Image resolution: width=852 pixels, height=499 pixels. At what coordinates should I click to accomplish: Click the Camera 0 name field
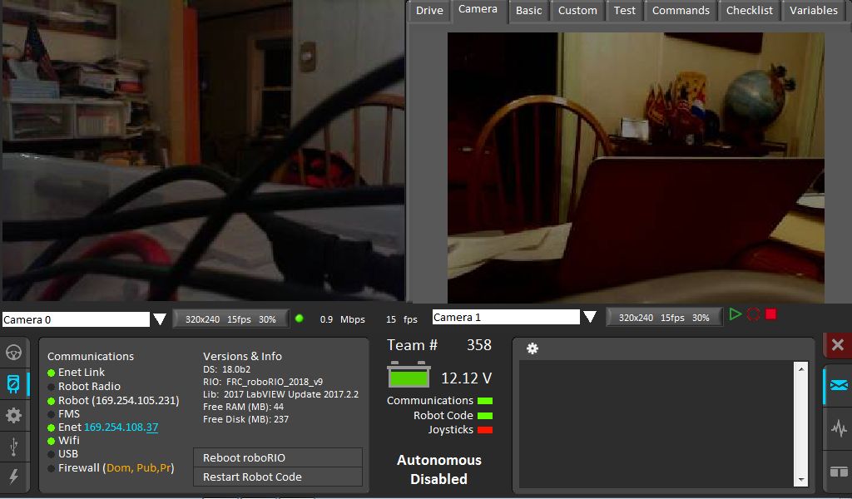coord(76,319)
